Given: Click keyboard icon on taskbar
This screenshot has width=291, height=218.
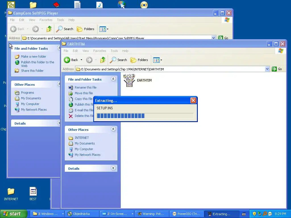Looking at the screenshot, I should (x=244, y=214).
